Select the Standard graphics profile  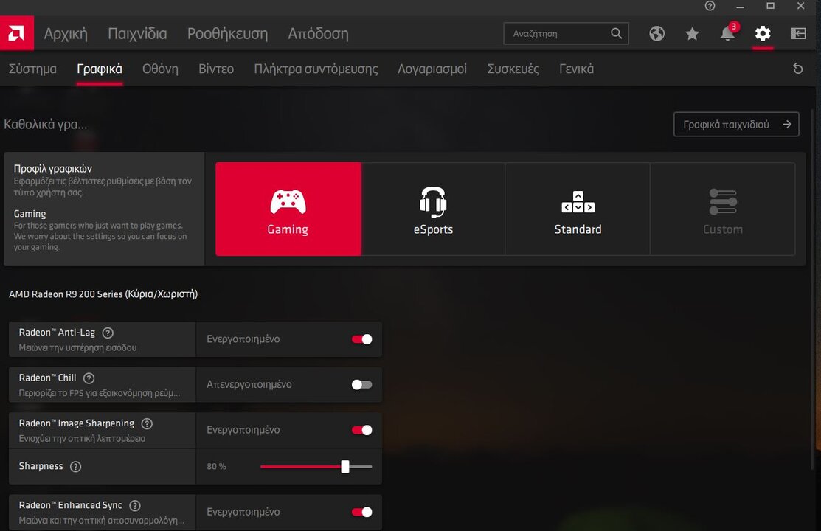click(x=578, y=209)
